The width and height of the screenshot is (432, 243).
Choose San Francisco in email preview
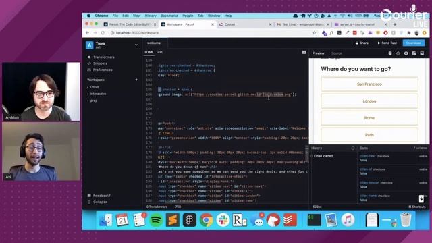(369, 84)
